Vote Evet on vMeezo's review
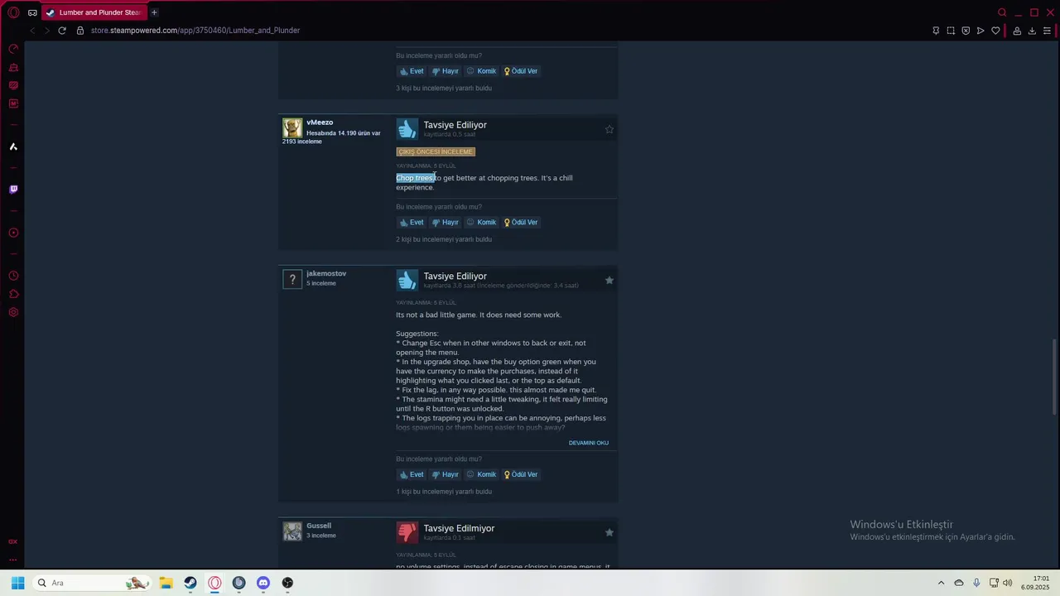 tap(412, 222)
